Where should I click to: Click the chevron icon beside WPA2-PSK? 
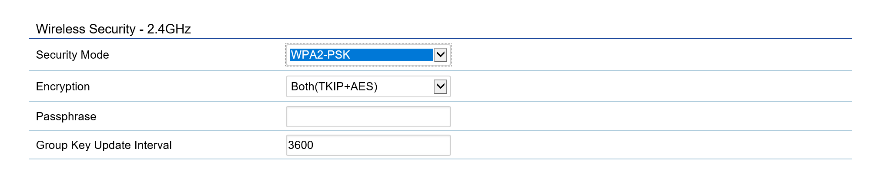point(441,55)
